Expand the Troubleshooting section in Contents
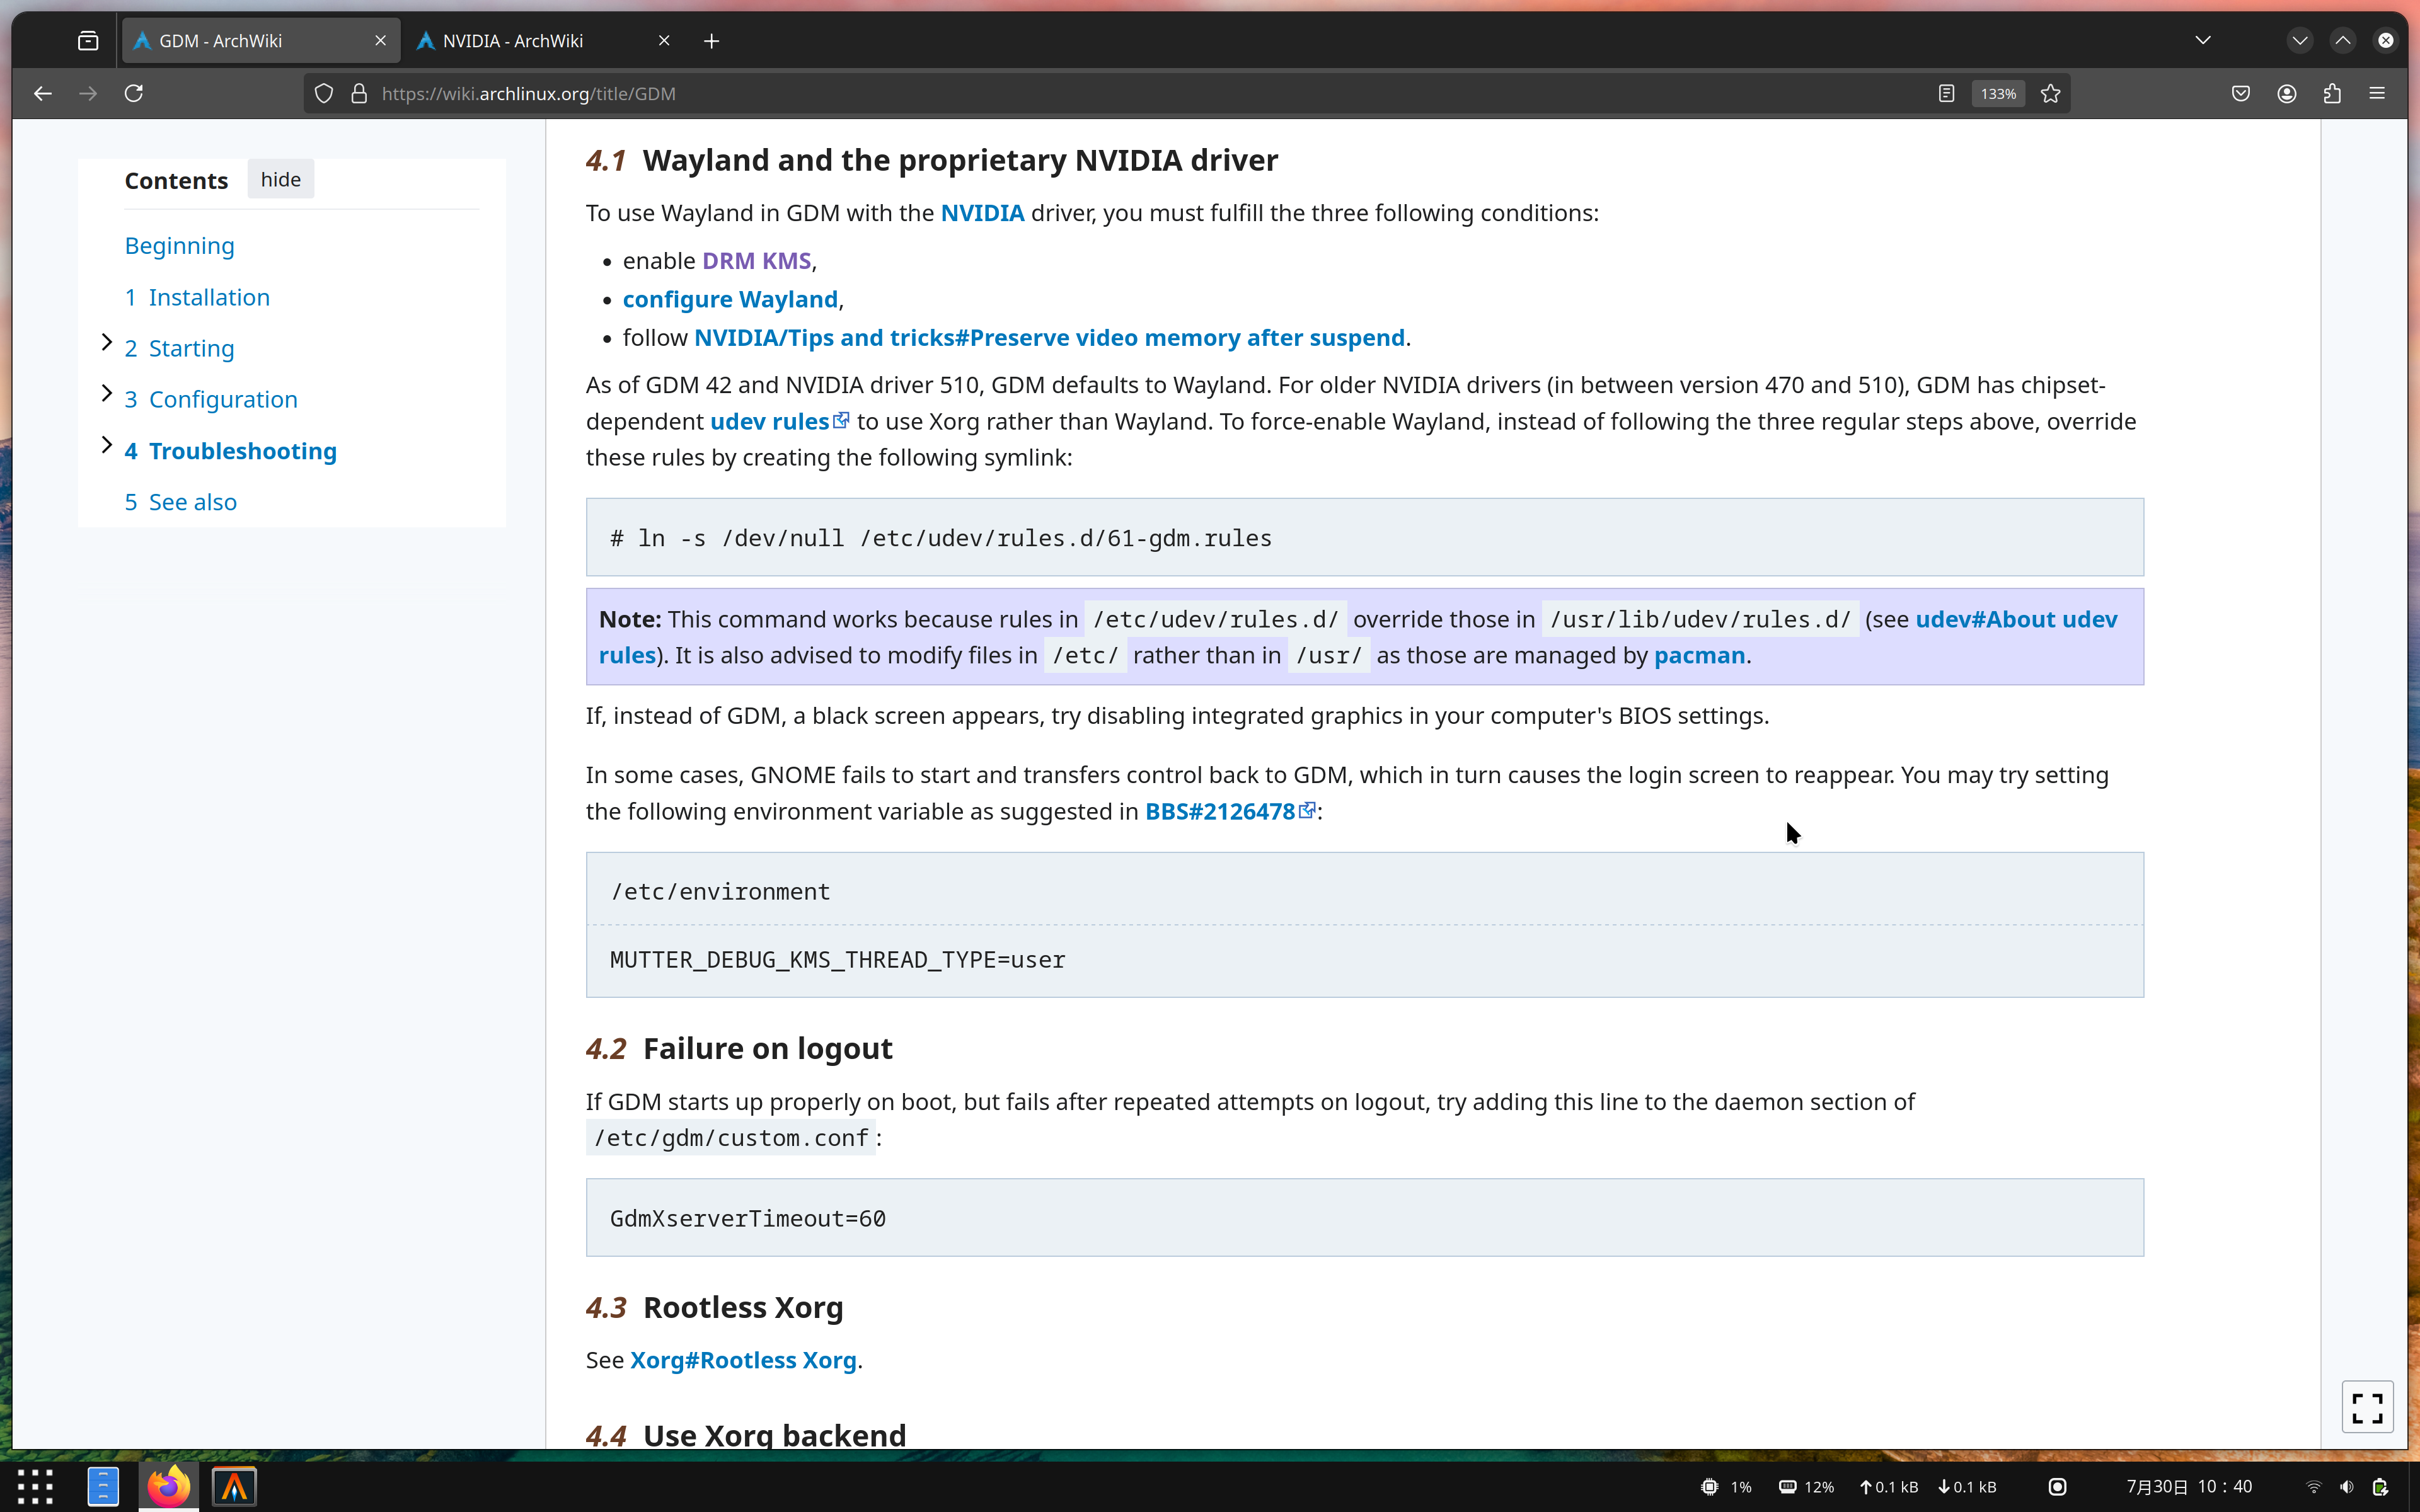This screenshot has height=1512, width=2420. coord(107,445)
